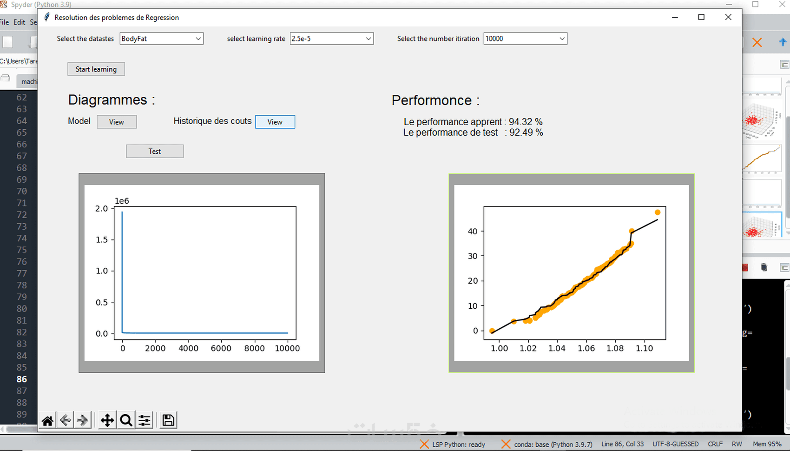Viewport: 790px width, 451px height.
Task: Select the unselected 3D red scatter thumbnail
Action: (762, 121)
